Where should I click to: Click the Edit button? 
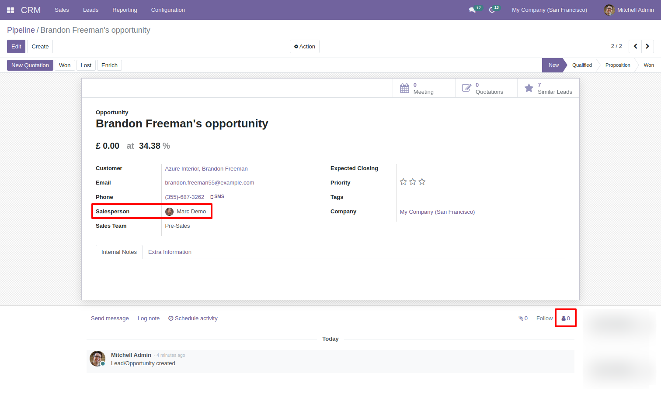16,47
